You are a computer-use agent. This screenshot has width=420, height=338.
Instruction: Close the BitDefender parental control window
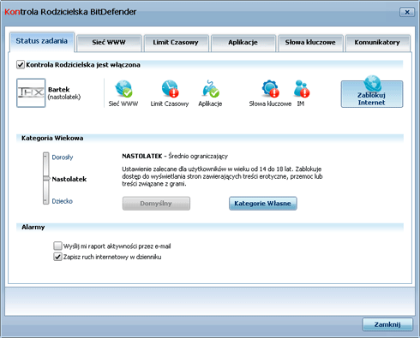coord(407,12)
